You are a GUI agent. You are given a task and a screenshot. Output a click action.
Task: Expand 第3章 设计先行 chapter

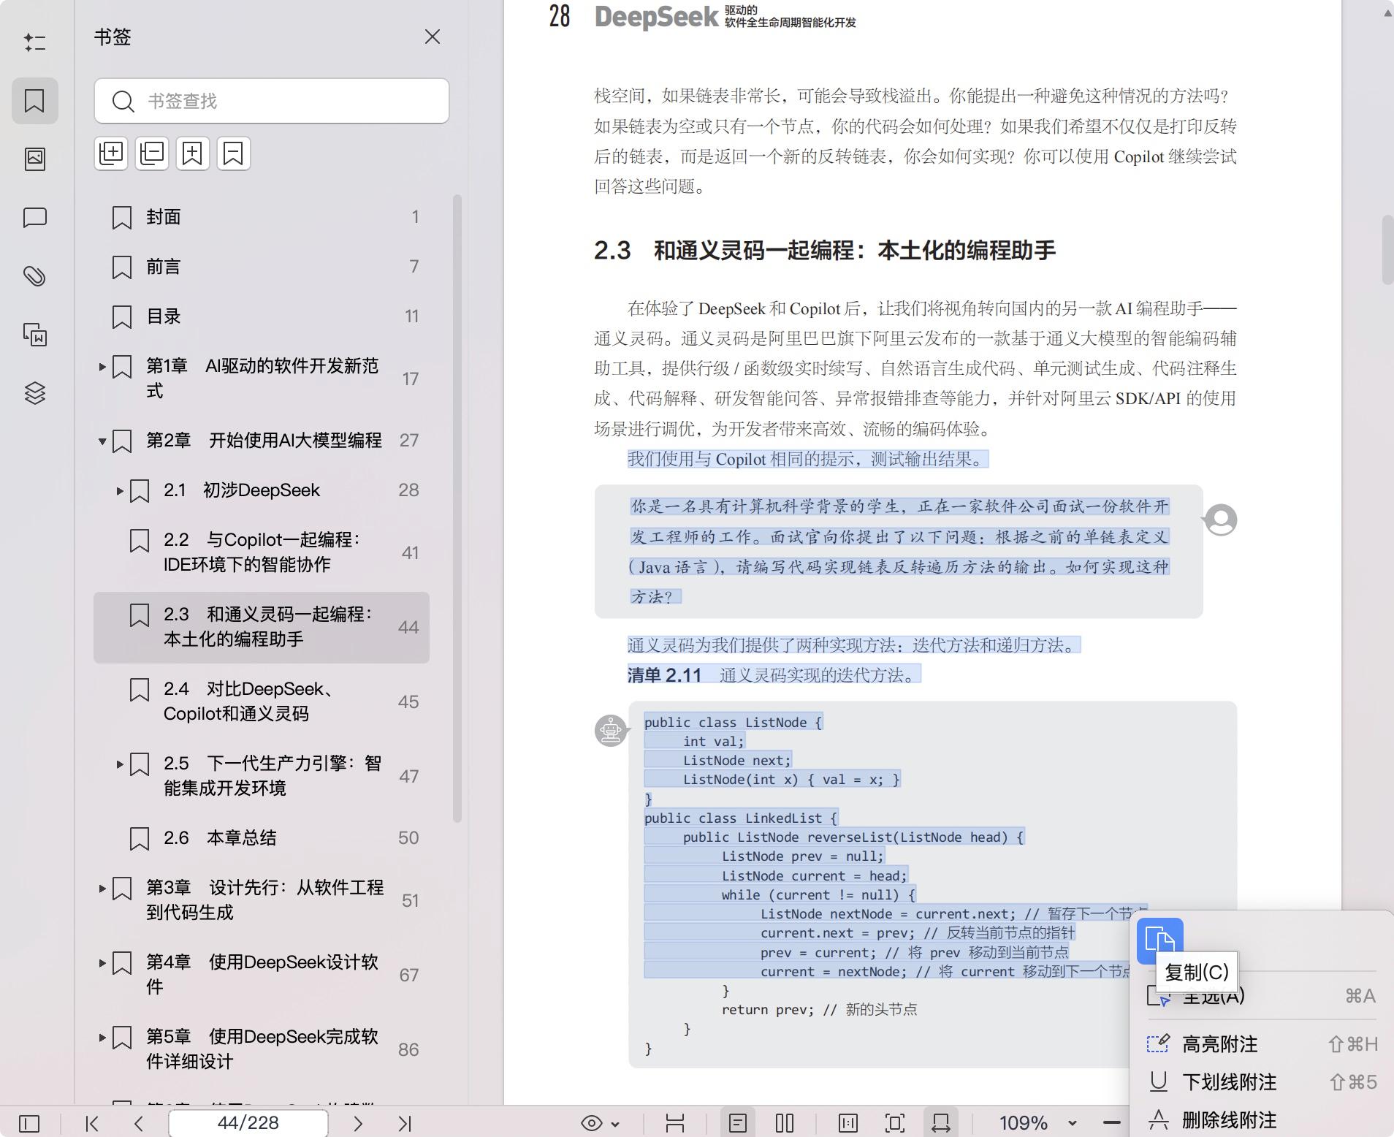pyautogui.click(x=102, y=889)
